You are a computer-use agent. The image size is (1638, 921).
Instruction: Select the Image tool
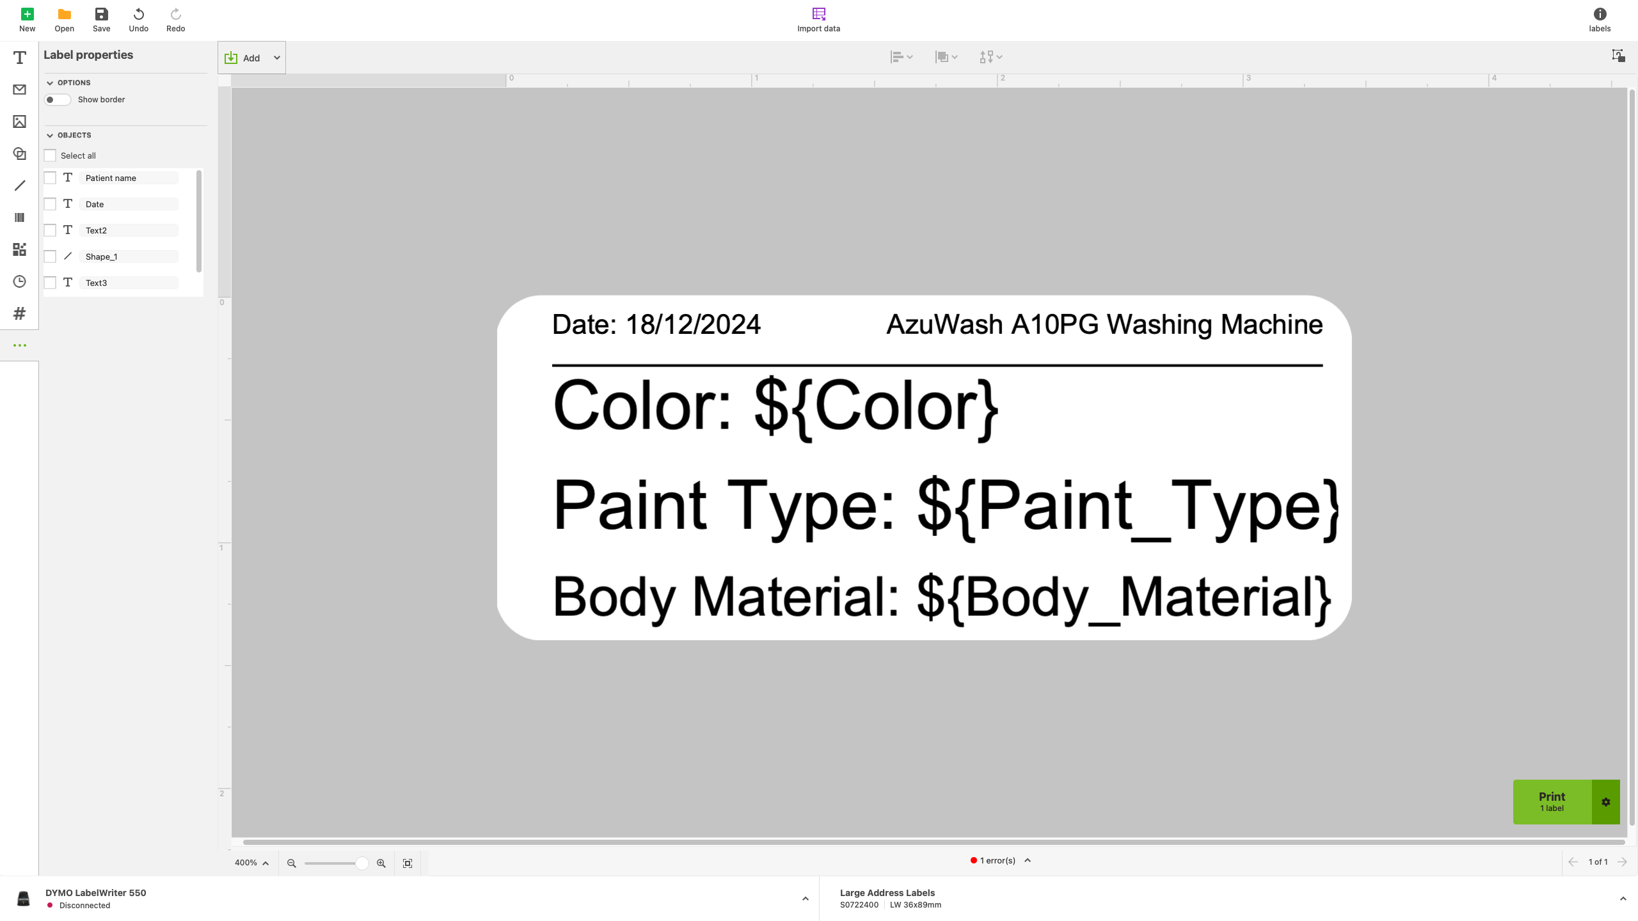point(19,122)
